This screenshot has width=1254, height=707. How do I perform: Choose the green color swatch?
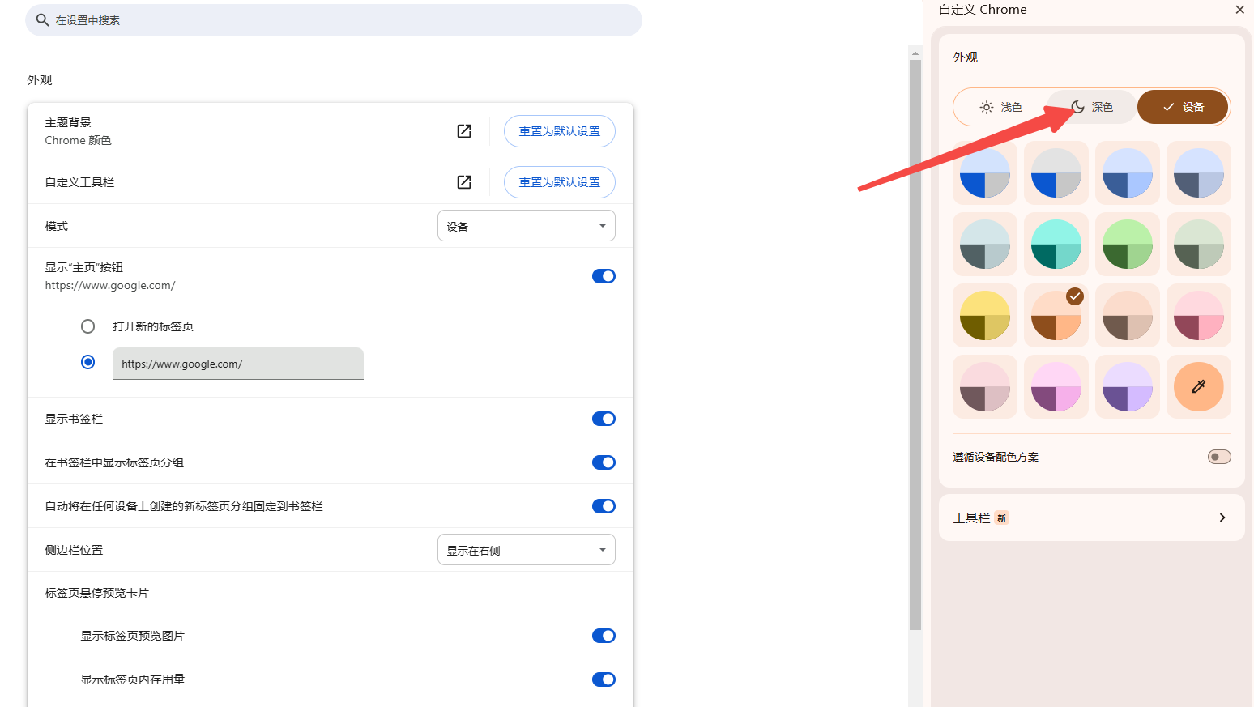click(x=1128, y=245)
